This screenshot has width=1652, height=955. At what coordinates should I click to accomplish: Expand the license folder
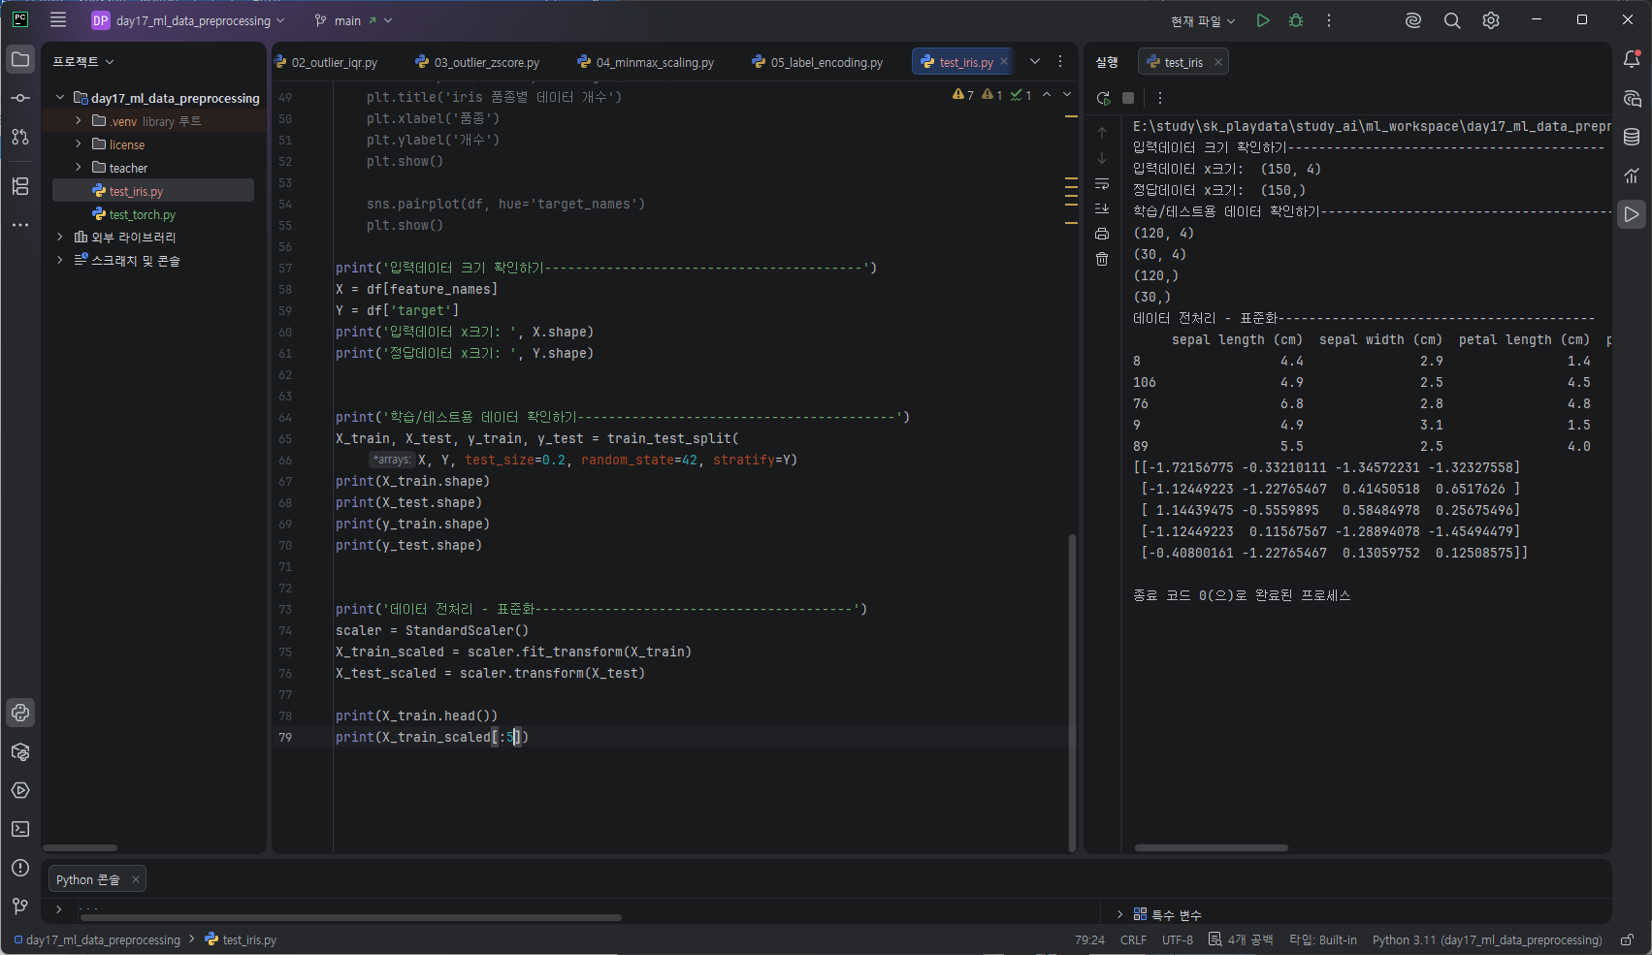tap(79, 143)
